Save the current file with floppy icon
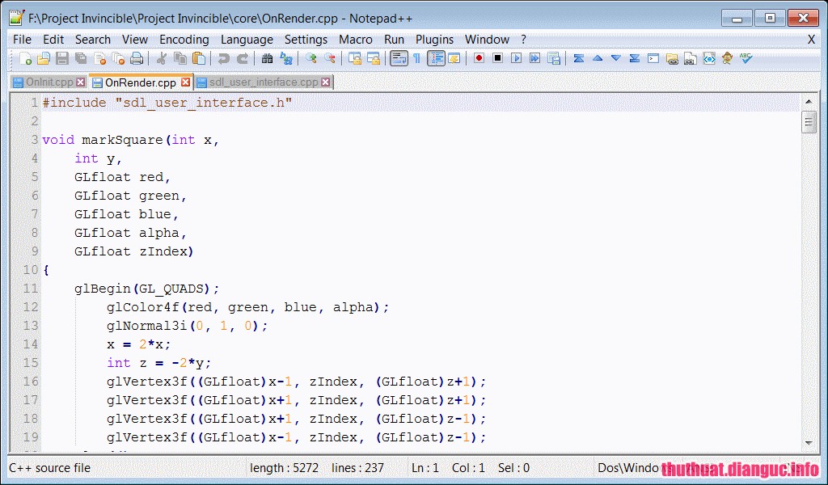Image resolution: width=828 pixels, height=485 pixels. point(61,58)
